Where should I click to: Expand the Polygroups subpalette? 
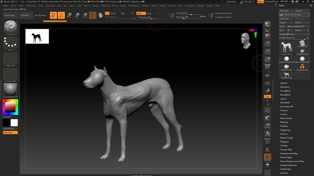[285, 130]
